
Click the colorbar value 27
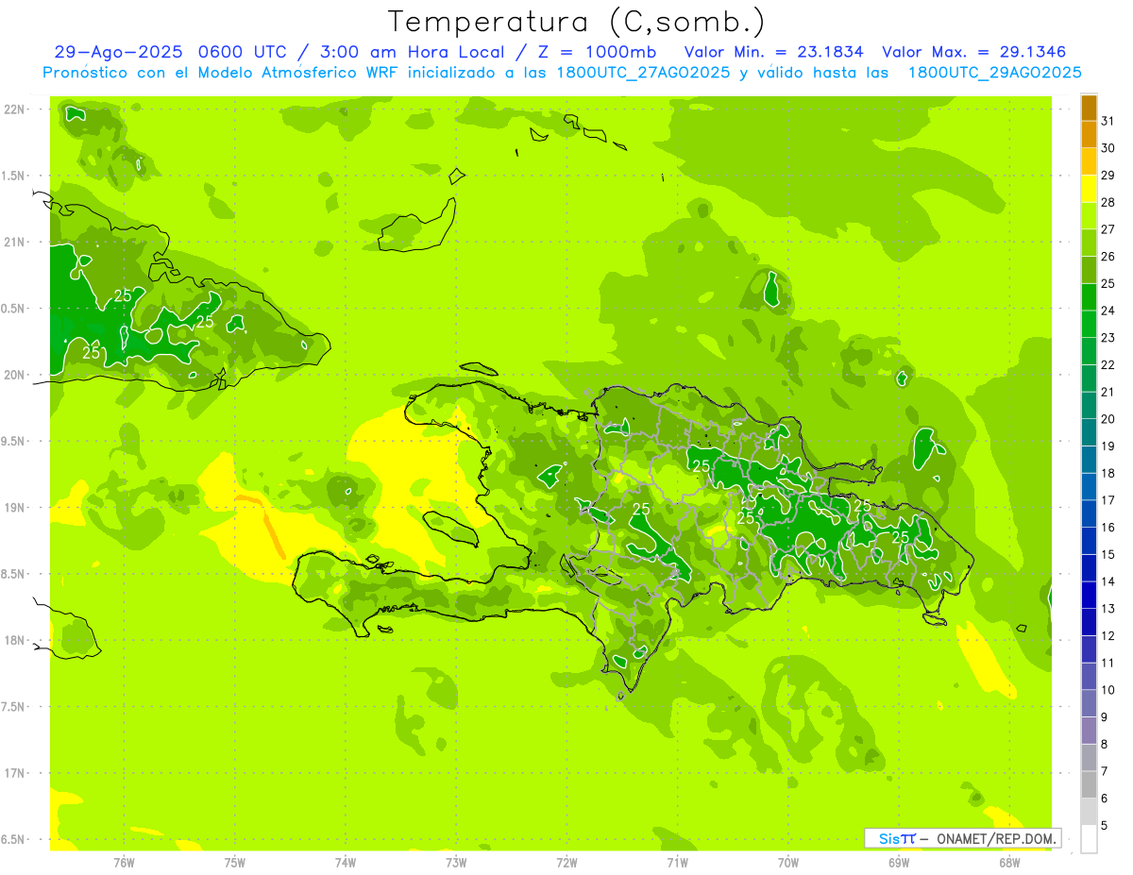(1108, 229)
